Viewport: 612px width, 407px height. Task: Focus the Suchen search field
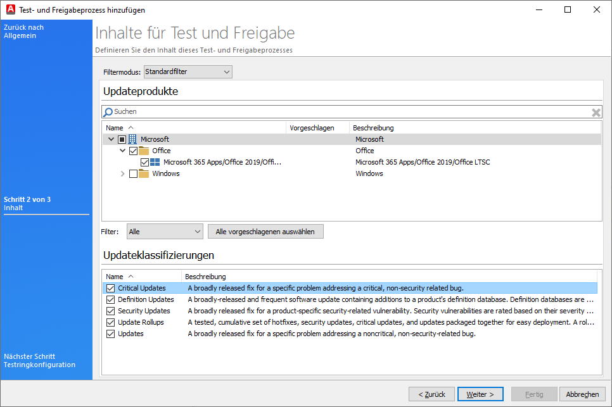pyautogui.click(x=351, y=112)
